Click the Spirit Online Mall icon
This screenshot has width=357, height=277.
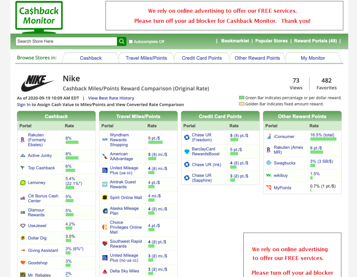pyautogui.click(x=105, y=197)
